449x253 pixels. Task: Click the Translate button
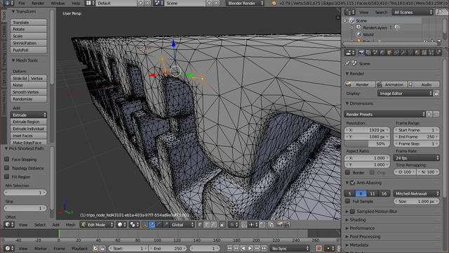click(x=28, y=22)
